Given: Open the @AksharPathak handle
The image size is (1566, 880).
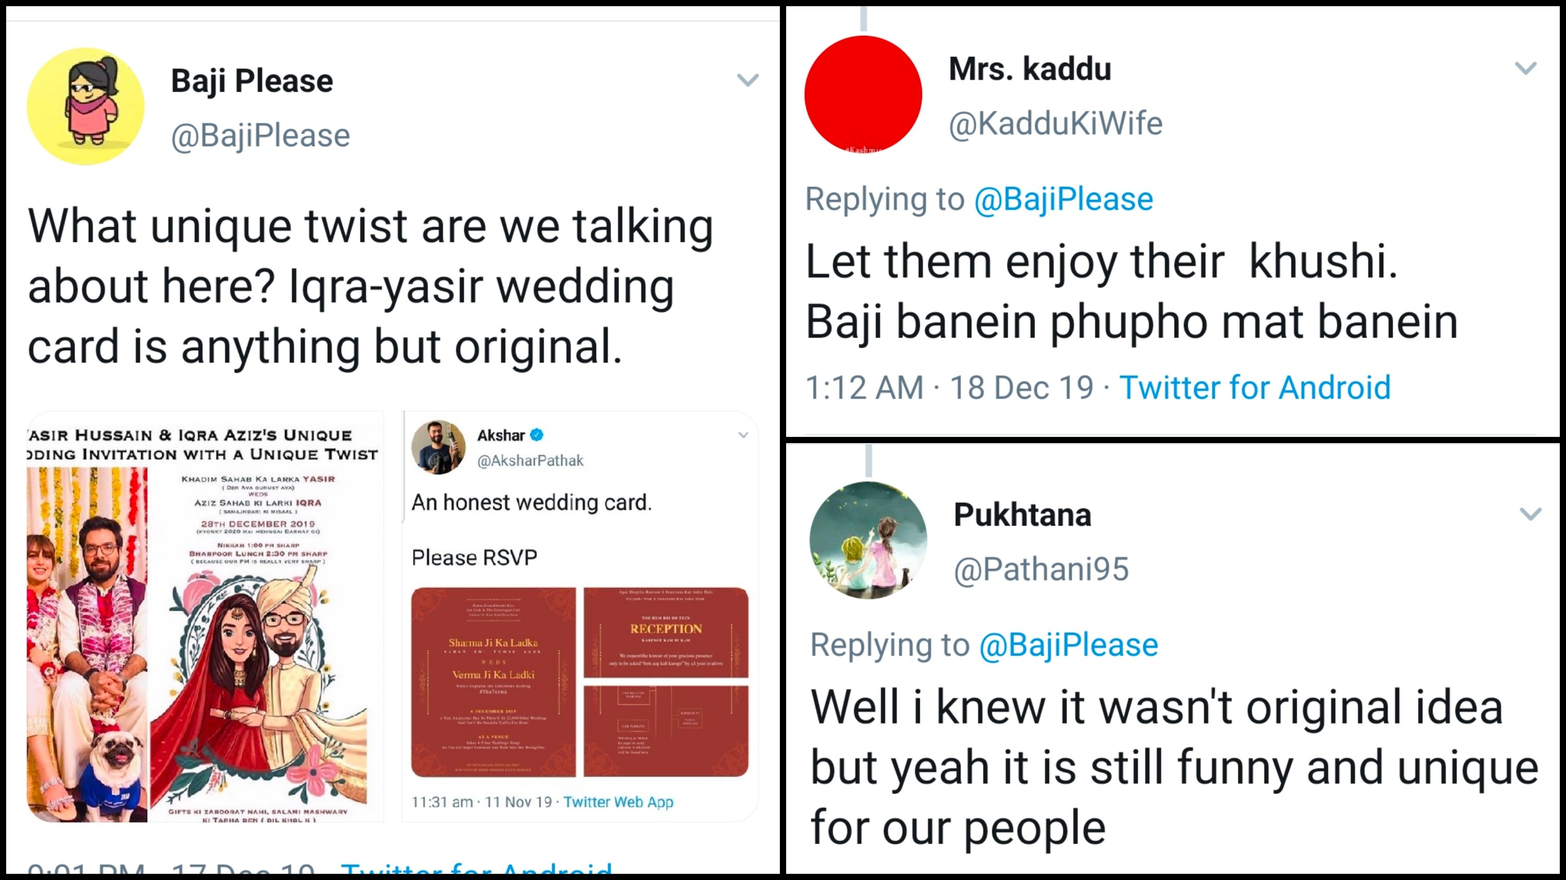Looking at the screenshot, I should pyautogui.click(x=530, y=461).
